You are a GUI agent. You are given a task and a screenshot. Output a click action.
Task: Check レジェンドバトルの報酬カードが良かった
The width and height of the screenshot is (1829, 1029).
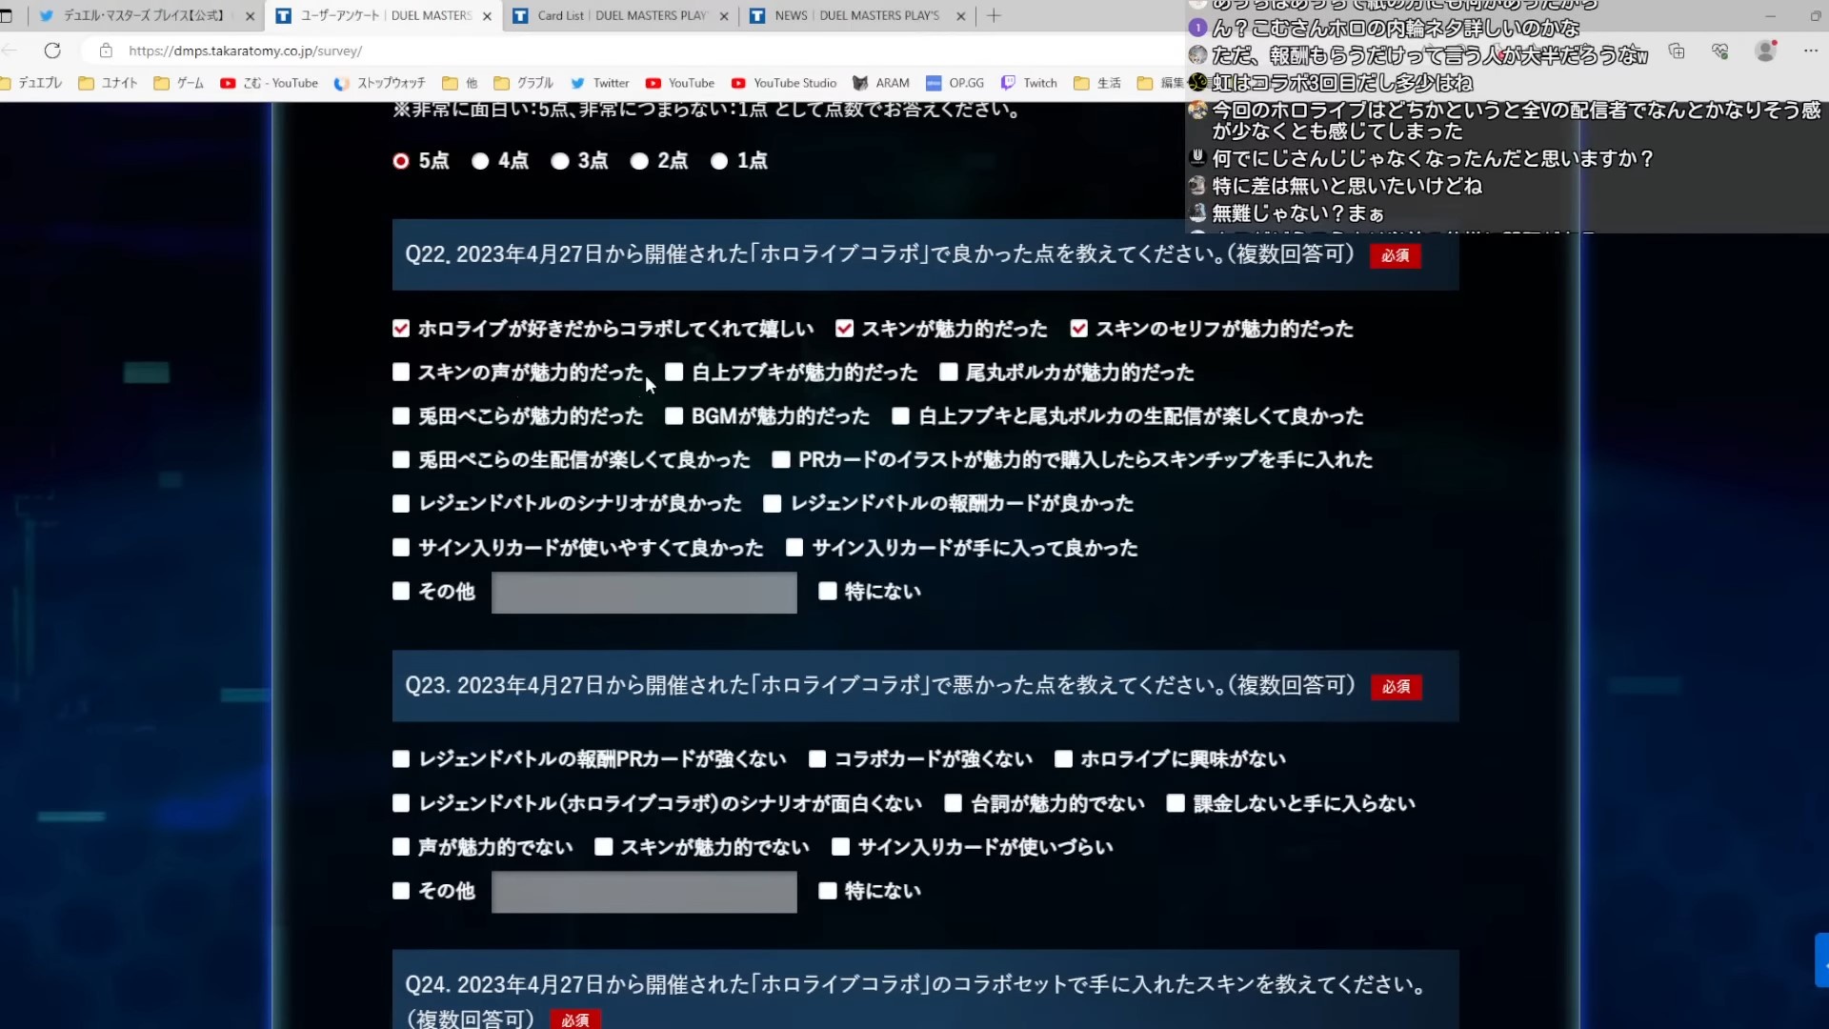coord(773,504)
